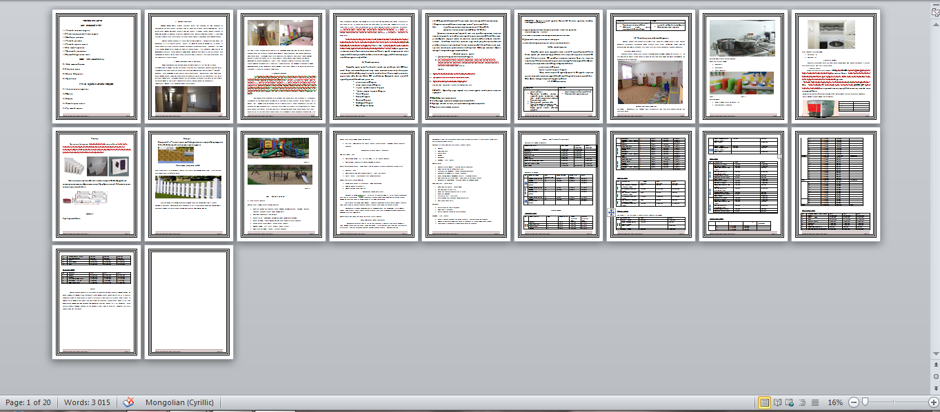The image size is (940, 412).
Task: Click the Zoom Out minus button
Action: point(855,402)
